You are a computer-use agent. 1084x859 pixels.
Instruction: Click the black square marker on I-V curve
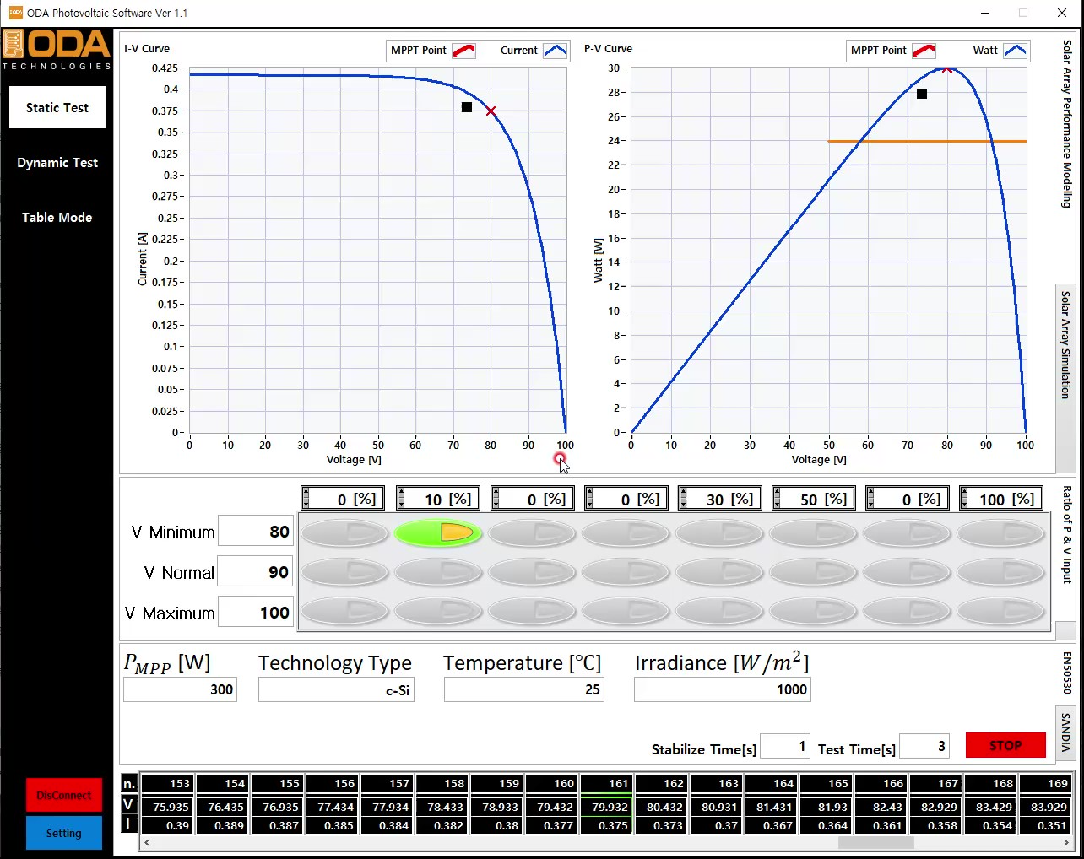pyautogui.click(x=467, y=107)
